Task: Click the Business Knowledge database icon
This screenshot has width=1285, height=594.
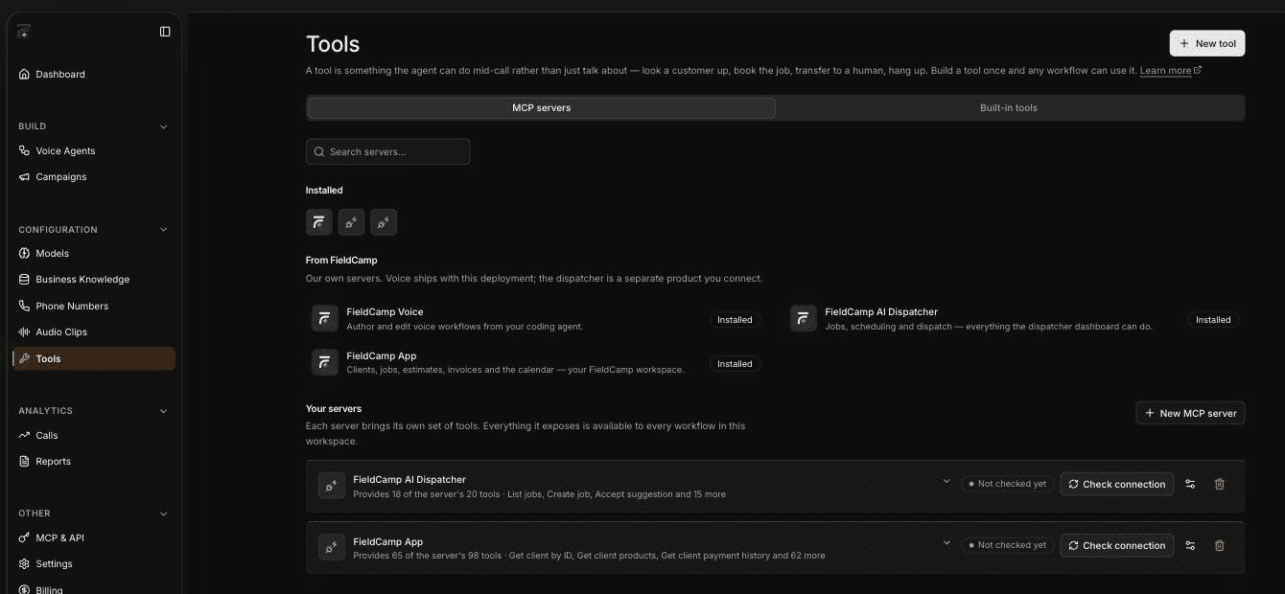Action: click(25, 279)
